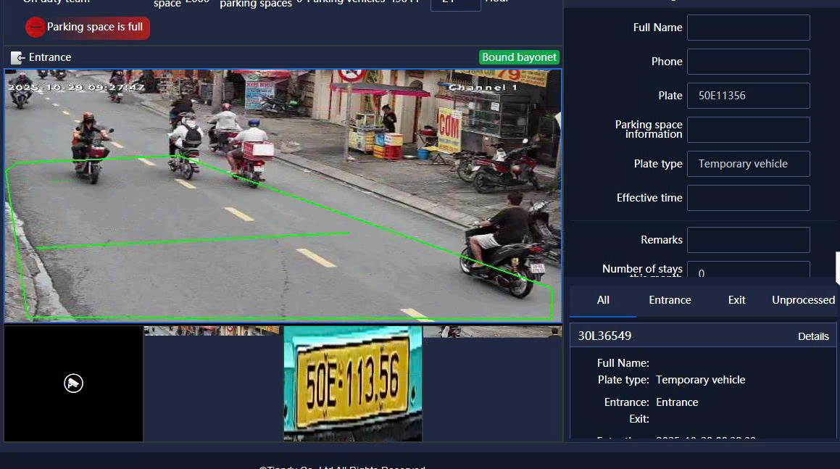Click the Phone input field
This screenshot has height=469, width=840.
coord(748,61)
